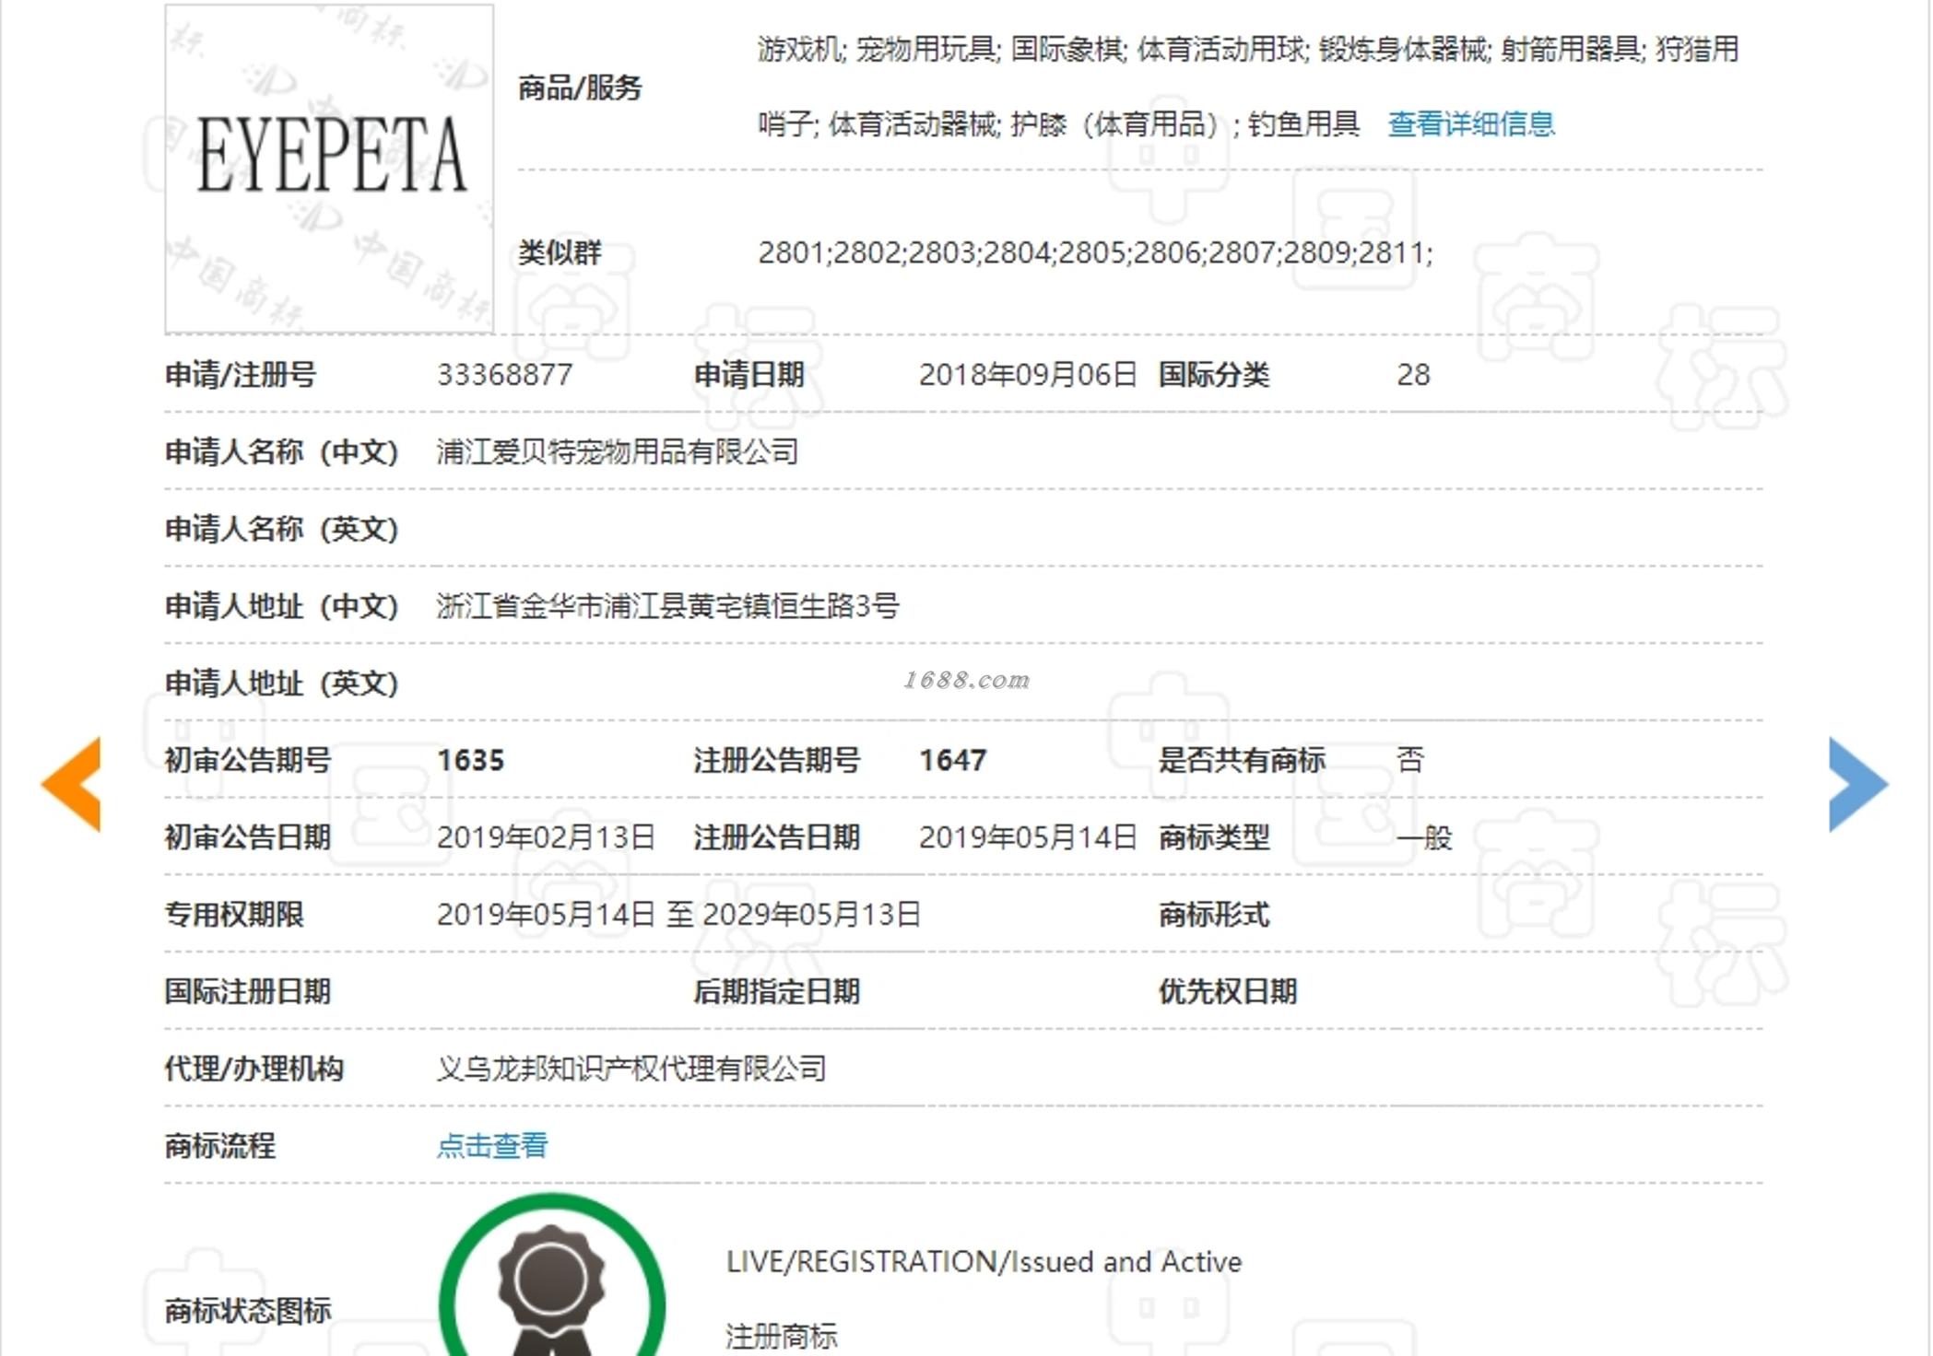Click the 申请日期 label
This screenshot has width=1933, height=1356.
[748, 375]
